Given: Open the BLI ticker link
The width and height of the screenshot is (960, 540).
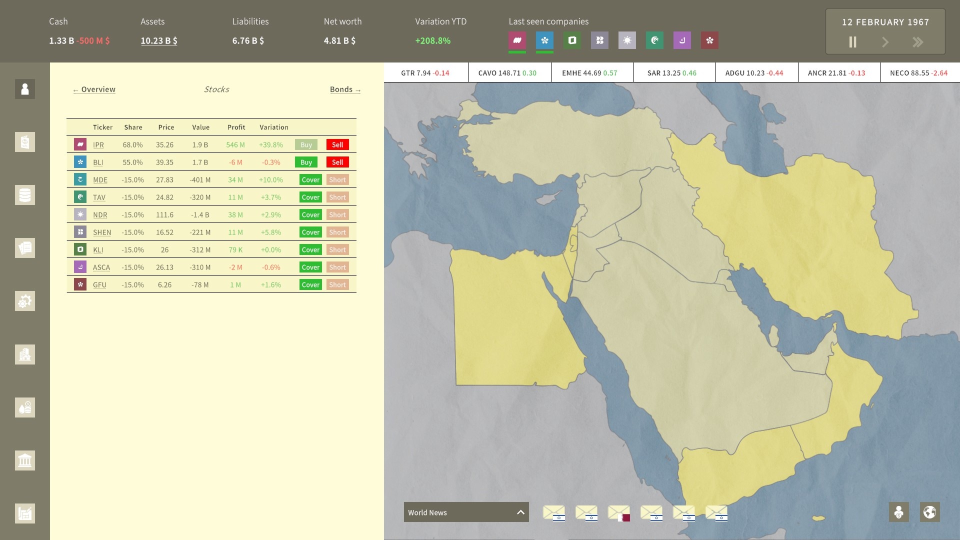Looking at the screenshot, I should click(x=98, y=162).
